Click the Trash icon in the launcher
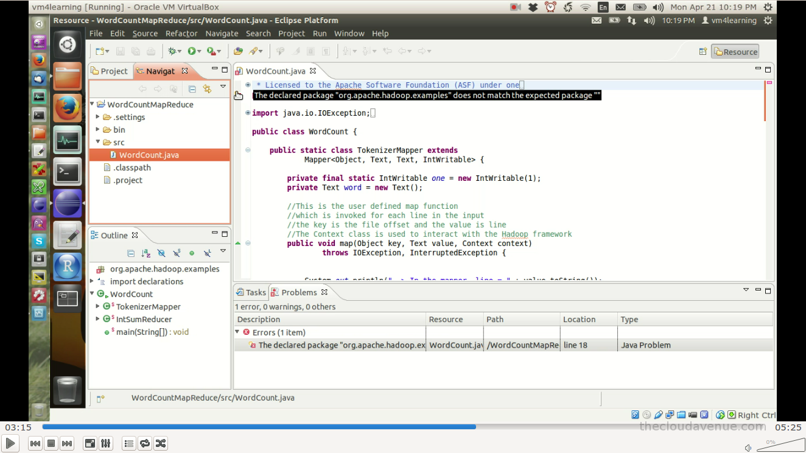 coord(67,392)
